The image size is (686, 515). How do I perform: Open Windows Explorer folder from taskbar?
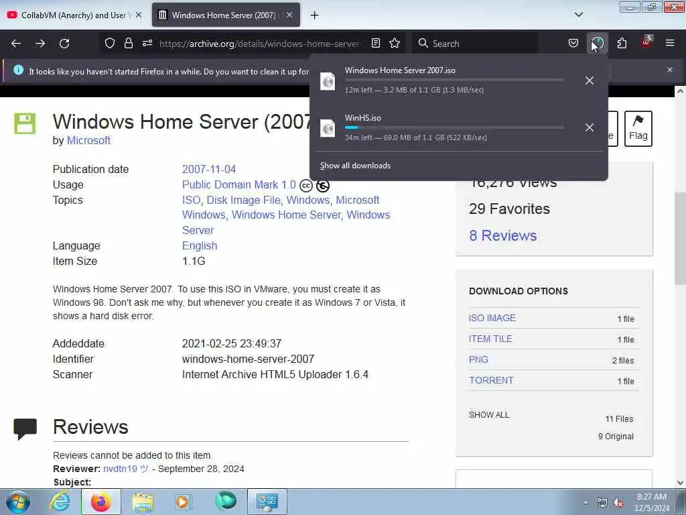click(x=143, y=502)
